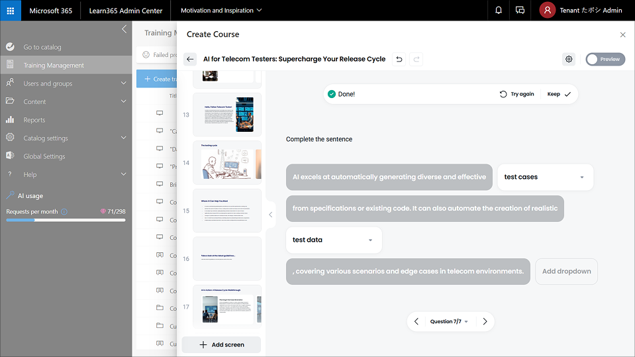Click the notifications bell icon
Image resolution: width=635 pixels, height=357 pixels.
coord(499,11)
